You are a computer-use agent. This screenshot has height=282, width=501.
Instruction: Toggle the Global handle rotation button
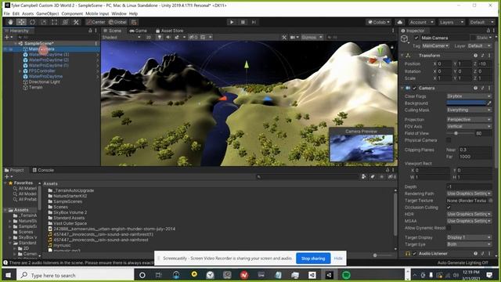117,22
